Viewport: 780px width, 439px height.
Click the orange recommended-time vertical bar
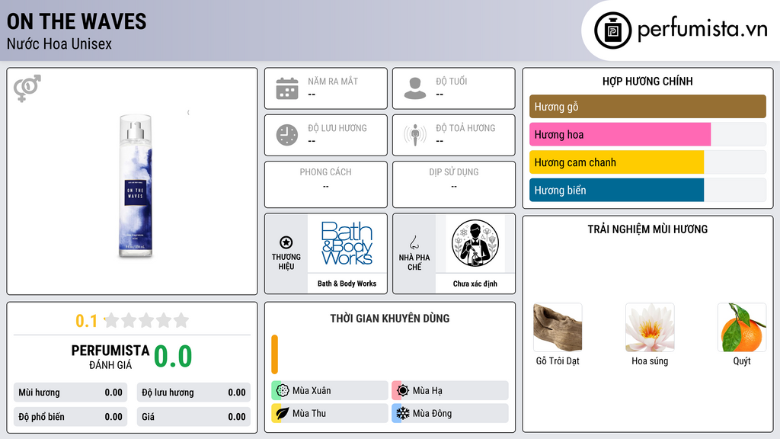(x=274, y=354)
